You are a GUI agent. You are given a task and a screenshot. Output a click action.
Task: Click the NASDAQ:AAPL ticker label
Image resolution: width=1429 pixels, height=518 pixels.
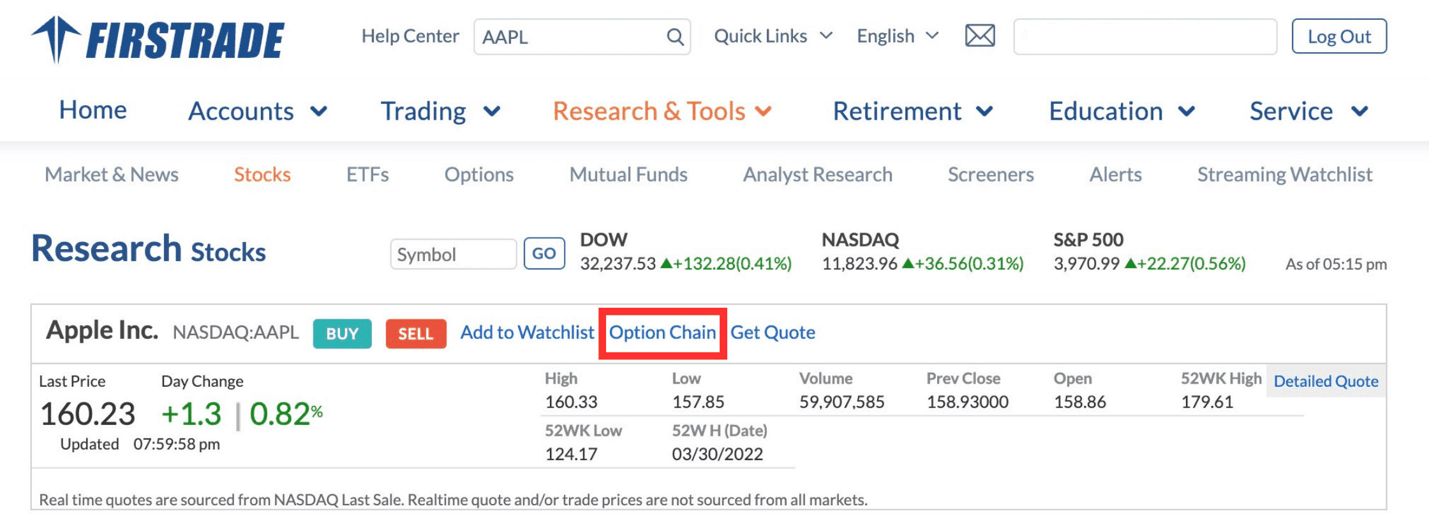point(236,333)
